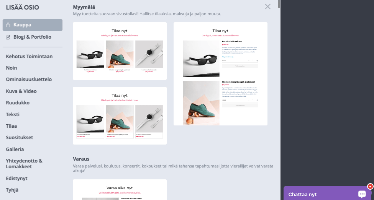This screenshot has width=374, height=200.
Task: Close the Lisää Osio panel with X
Action: [x=267, y=7]
